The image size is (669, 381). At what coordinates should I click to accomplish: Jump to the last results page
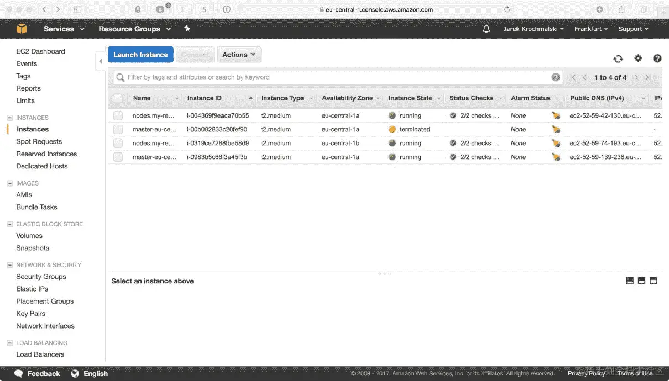648,77
